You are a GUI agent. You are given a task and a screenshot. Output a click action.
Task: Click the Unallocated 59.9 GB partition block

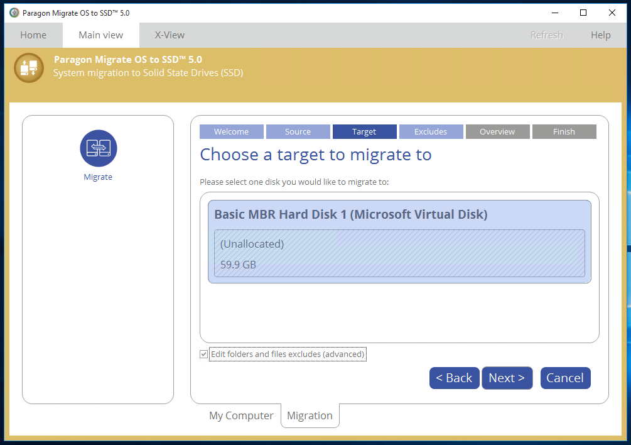pyautogui.click(x=399, y=253)
